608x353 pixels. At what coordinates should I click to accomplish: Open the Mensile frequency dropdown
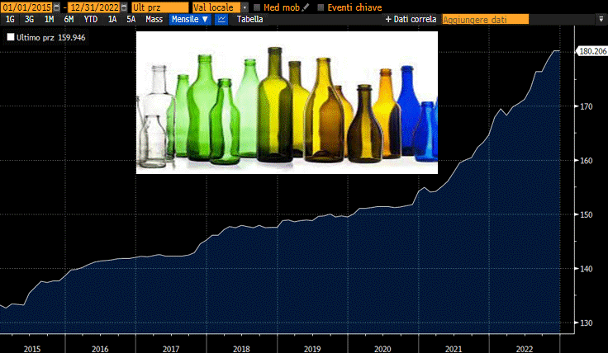pos(190,19)
